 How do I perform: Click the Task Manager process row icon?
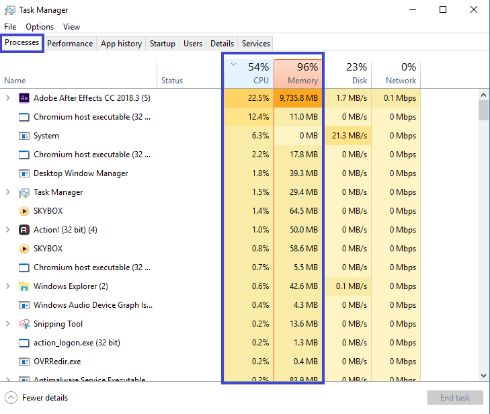tap(24, 192)
